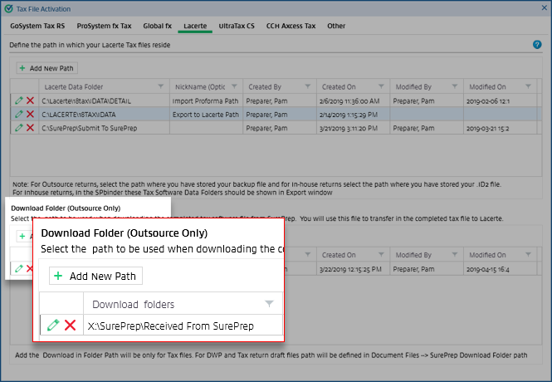This screenshot has height=382, width=552.
Task: Edit the C:\Lacerte\18tax\DATA\DETAIL path row
Action: [19, 100]
